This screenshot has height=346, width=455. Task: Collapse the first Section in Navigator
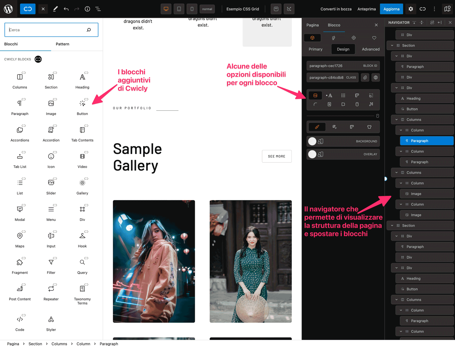tap(392, 45)
